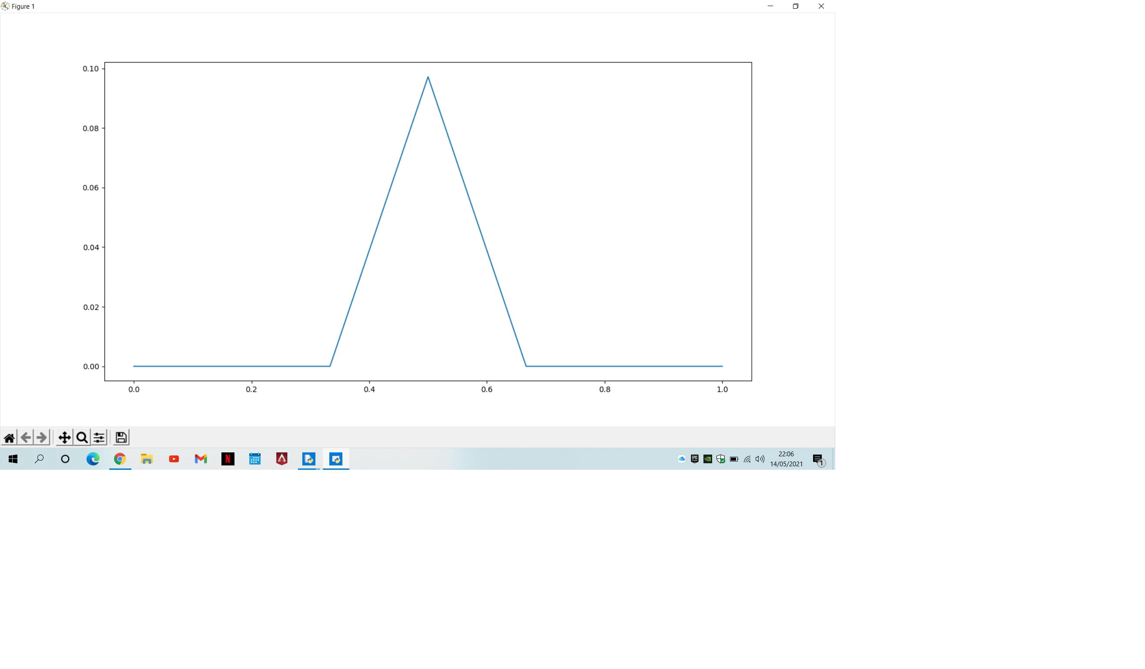
Task: Open Calendar app in taskbar
Action: 255,459
